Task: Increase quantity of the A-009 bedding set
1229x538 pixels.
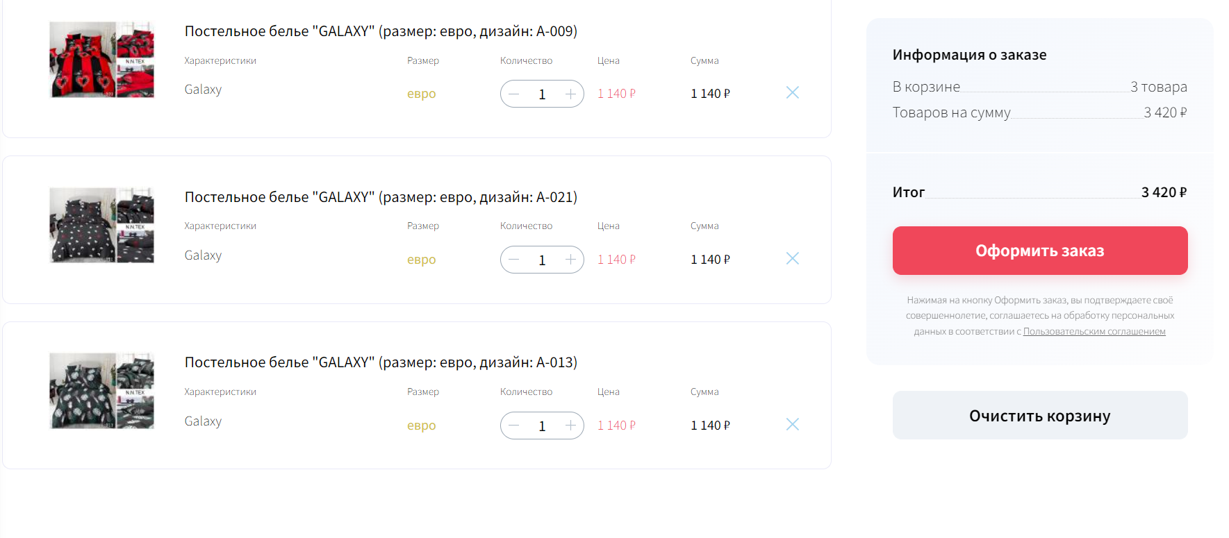Action: 570,94
